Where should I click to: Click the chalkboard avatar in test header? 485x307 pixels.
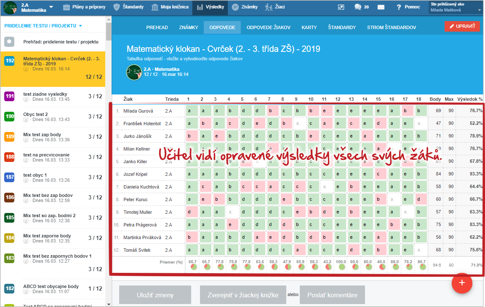point(134,72)
